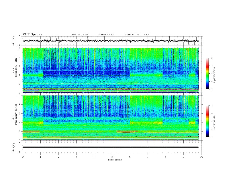The width and height of the screenshot is (227, 176).
Task: Click the ch.3 flat black trace
Action: (x=110, y=147)
